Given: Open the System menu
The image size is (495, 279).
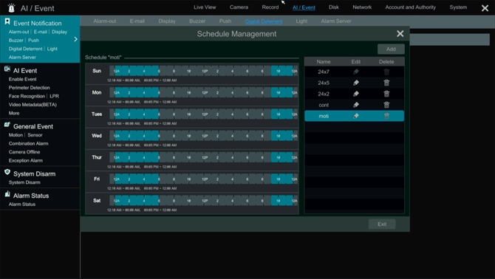Looking at the screenshot, I should pyautogui.click(x=458, y=7).
